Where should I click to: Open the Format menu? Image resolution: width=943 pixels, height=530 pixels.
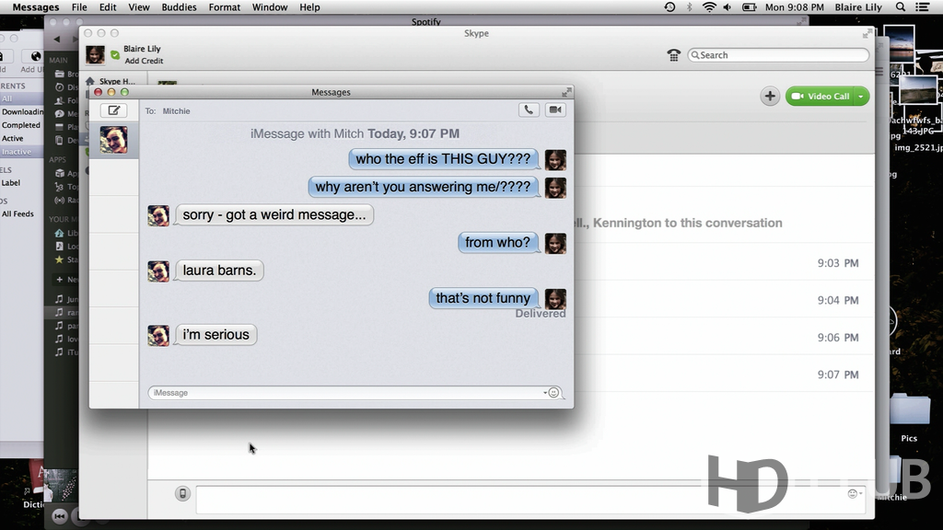[x=225, y=7]
